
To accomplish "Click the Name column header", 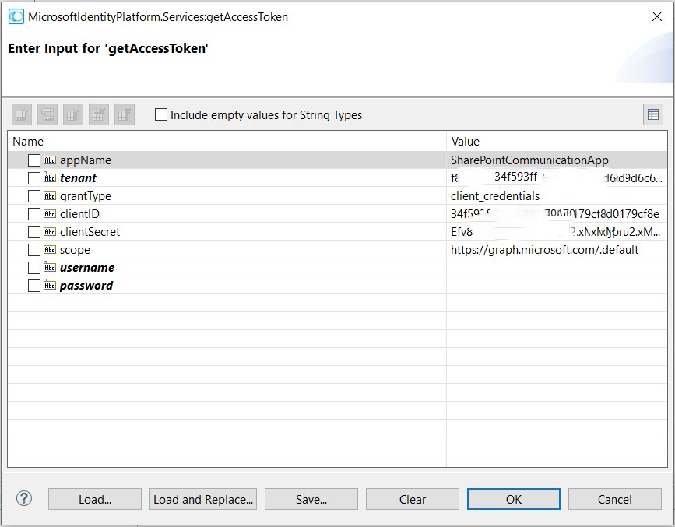I will click(x=227, y=141).
